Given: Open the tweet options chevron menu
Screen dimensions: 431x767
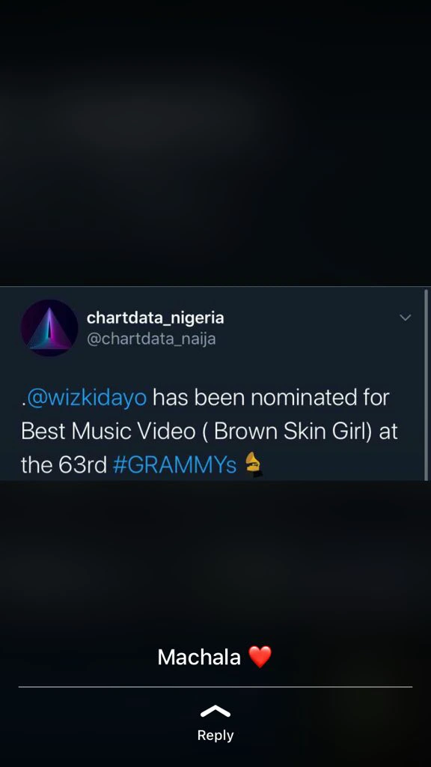Looking at the screenshot, I should (405, 318).
